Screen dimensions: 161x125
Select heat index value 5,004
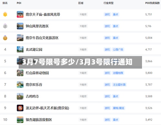coord(149,38)
